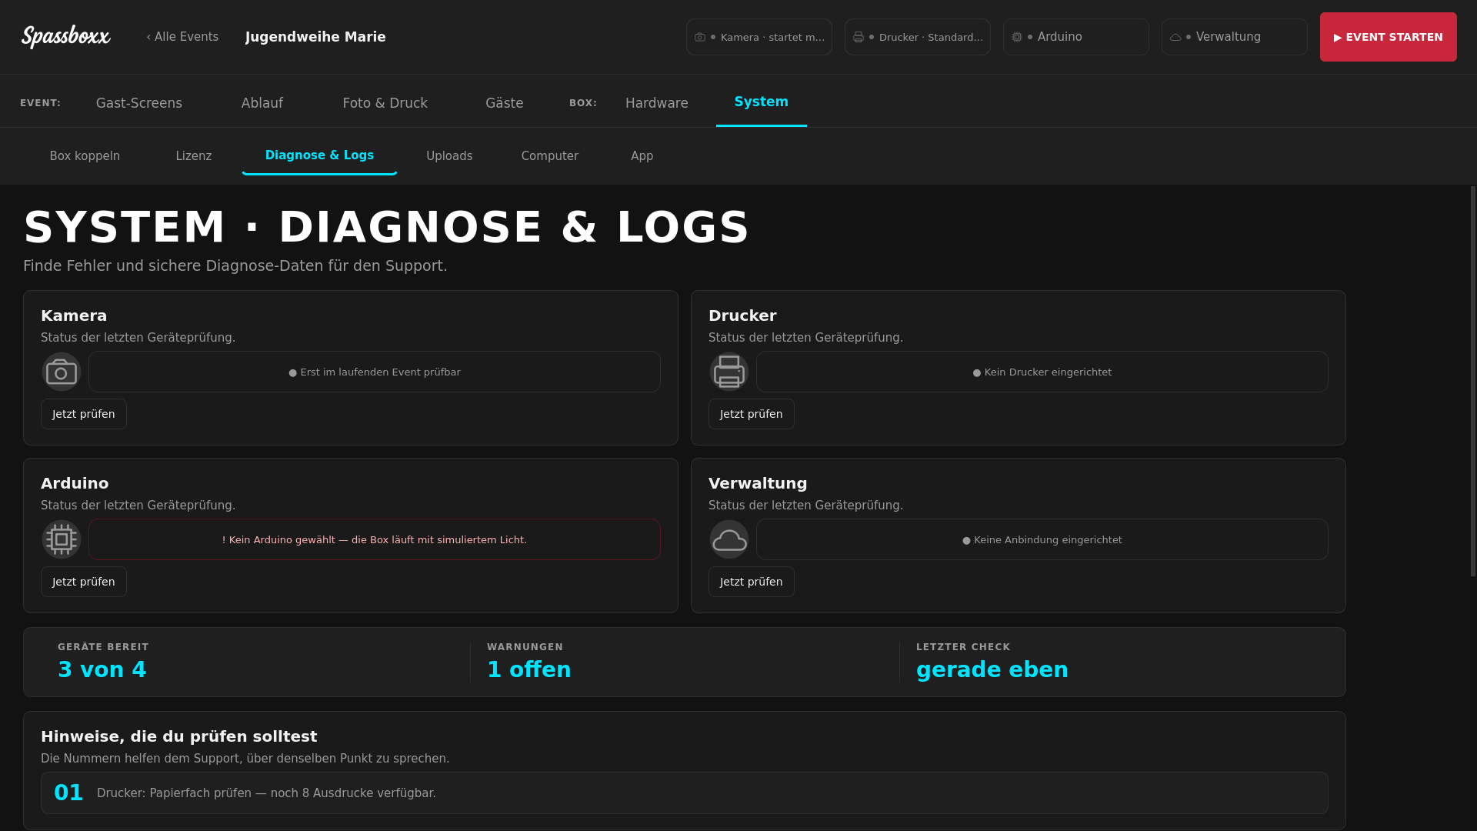Click the camera icon in Kamera card
Image resolution: width=1477 pixels, height=831 pixels.
(x=62, y=372)
